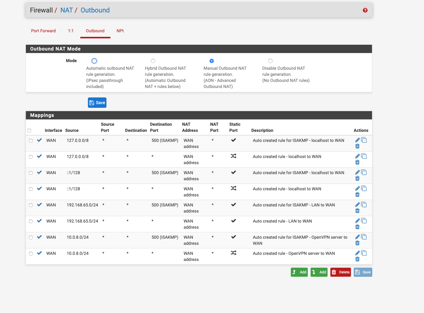
Task: Copy the ::1/128 ISAKMP rule
Action: click(x=364, y=172)
